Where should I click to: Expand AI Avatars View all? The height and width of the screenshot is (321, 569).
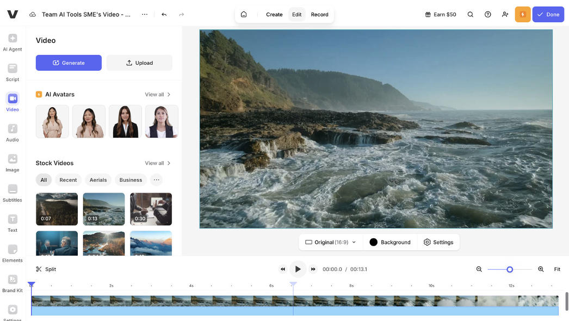click(x=158, y=95)
